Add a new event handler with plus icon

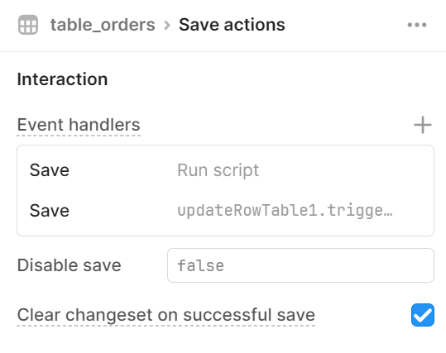[x=423, y=125]
